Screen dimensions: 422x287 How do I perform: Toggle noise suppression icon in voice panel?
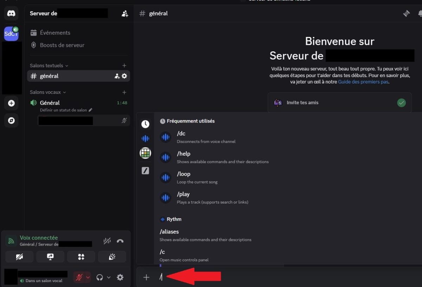pyautogui.click(x=107, y=241)
